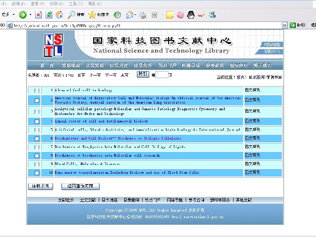
Task: Open the Favorites (收藏夹) star button
Action: 99,14
